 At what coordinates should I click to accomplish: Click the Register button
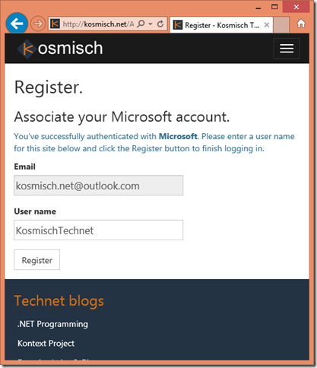tap(36, 259)
